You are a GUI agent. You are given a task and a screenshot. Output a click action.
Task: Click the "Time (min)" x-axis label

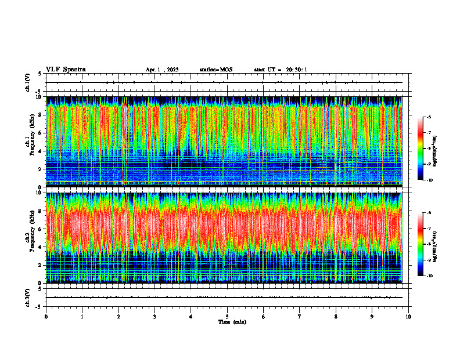click(x=232, y=322)
